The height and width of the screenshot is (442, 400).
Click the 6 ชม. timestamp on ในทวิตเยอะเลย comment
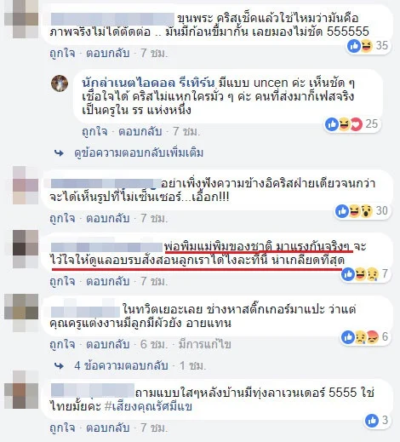tap(154, 345)
